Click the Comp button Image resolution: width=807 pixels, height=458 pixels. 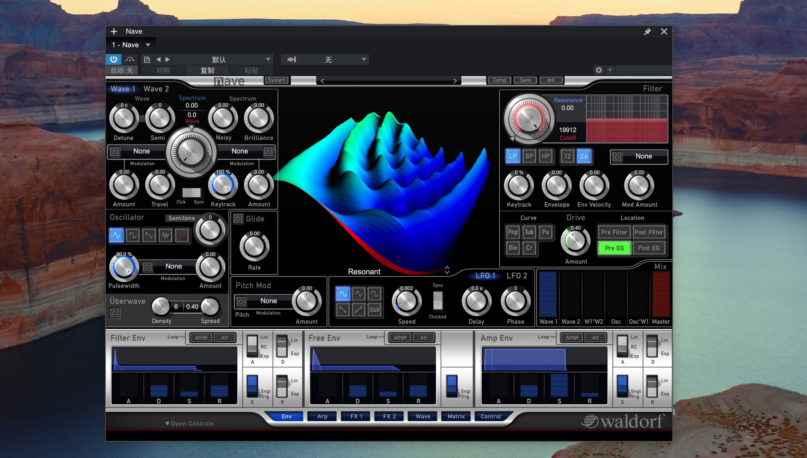499,80
